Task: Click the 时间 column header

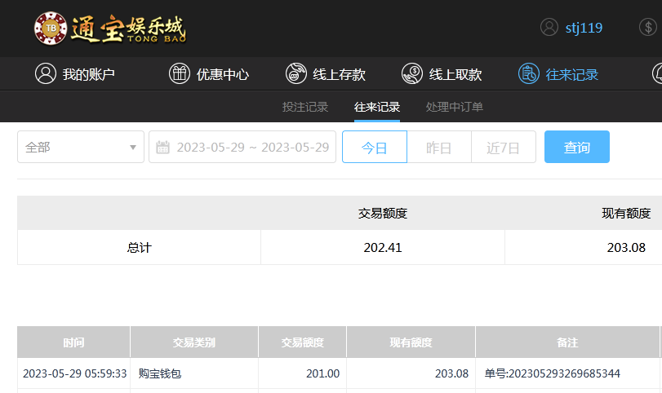Action: (x=74, y=342)
